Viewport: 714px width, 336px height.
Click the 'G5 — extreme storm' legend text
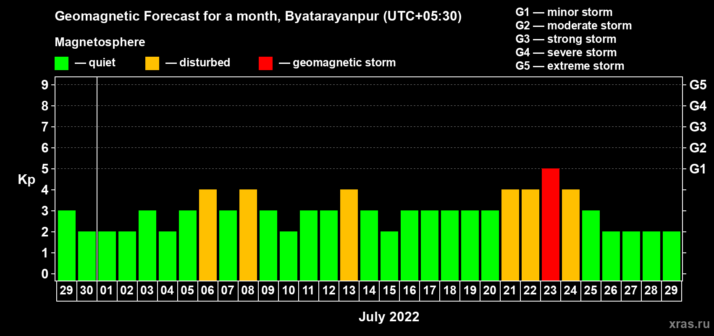coord(570,66)
